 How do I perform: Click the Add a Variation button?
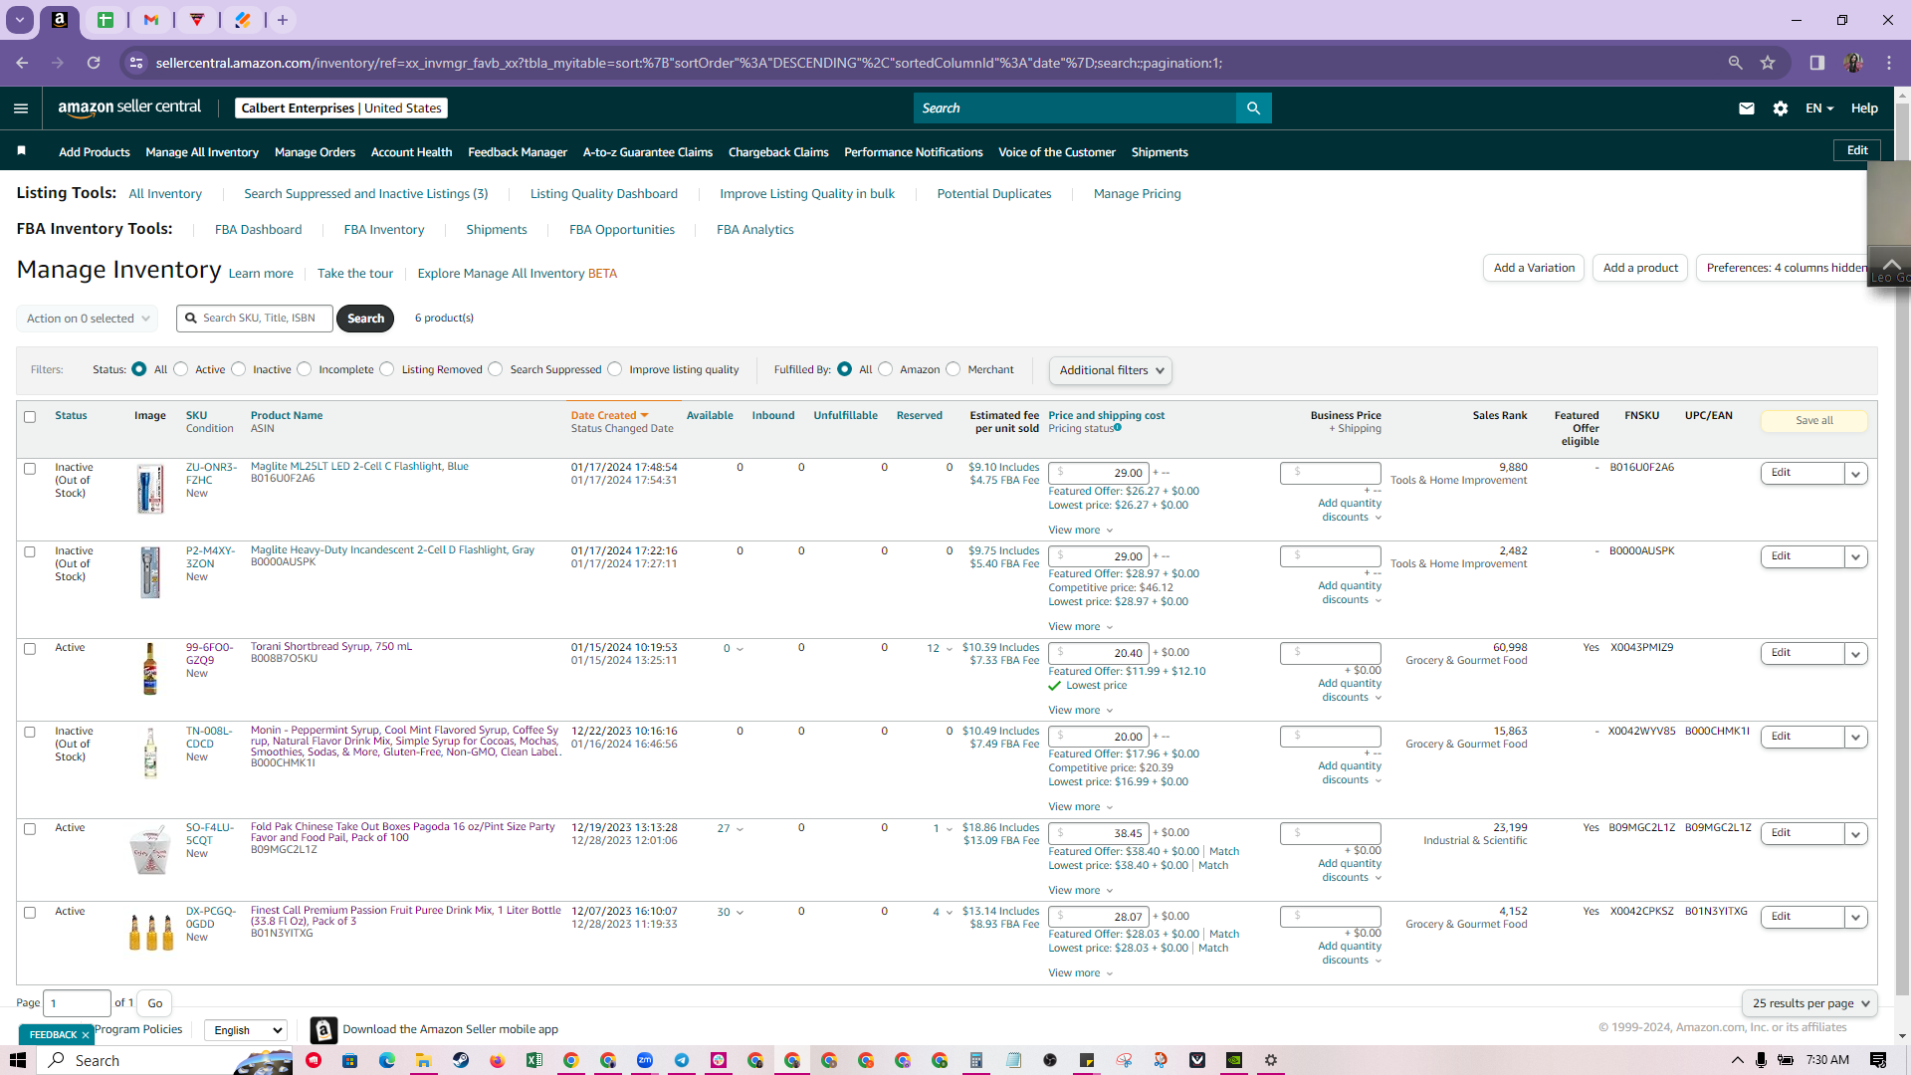1534,268
